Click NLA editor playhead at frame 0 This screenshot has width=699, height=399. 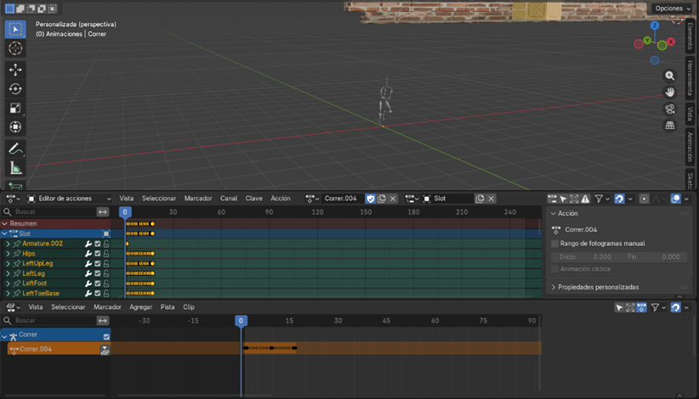(x=241, y=321)
